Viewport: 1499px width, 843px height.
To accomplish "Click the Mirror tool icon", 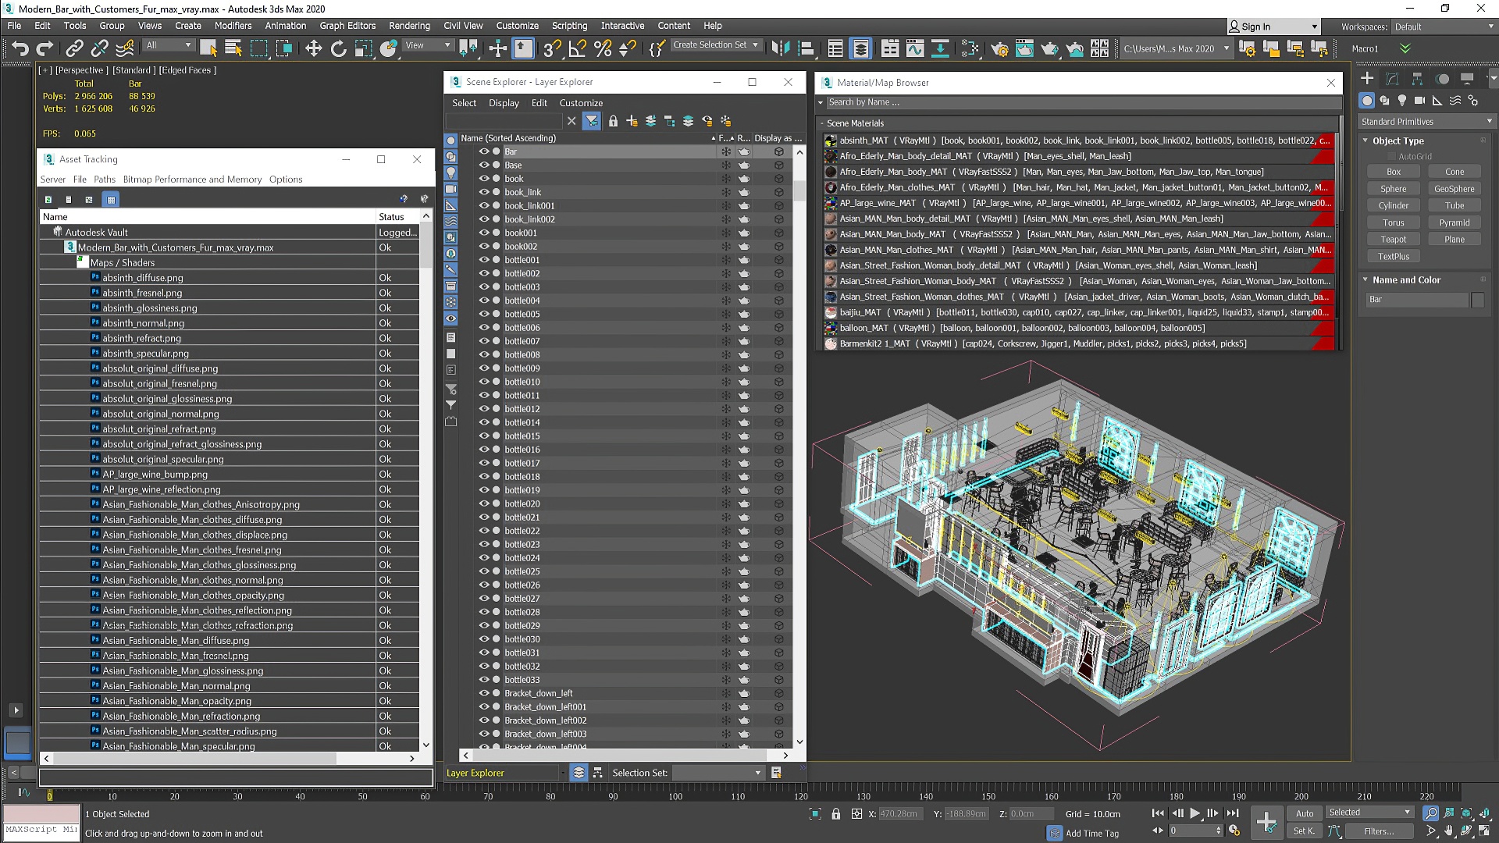I will pos(780,48).
